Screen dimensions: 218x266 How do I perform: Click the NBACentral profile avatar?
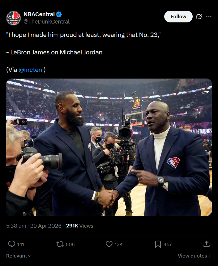14,18
